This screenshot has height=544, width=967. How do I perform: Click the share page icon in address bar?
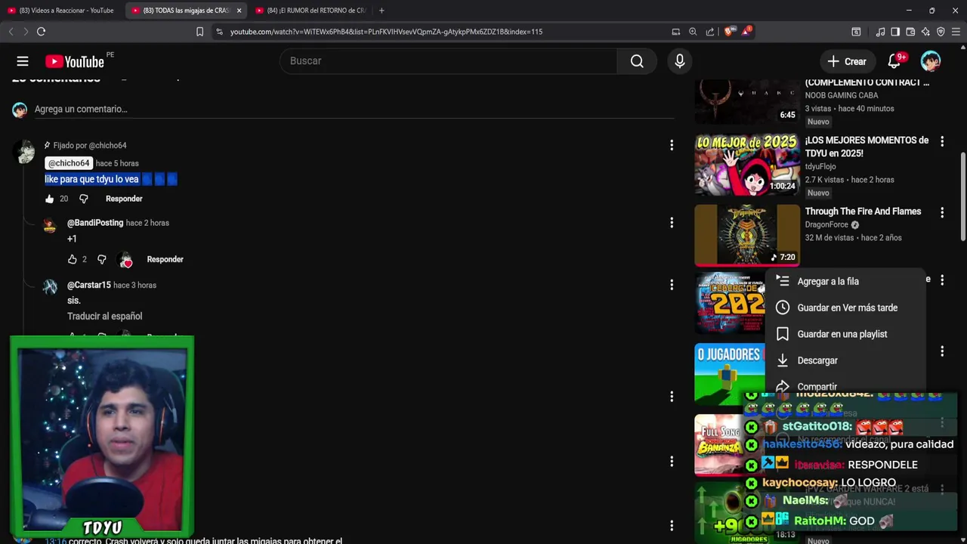pyautogui.click(x=710, y=32)
